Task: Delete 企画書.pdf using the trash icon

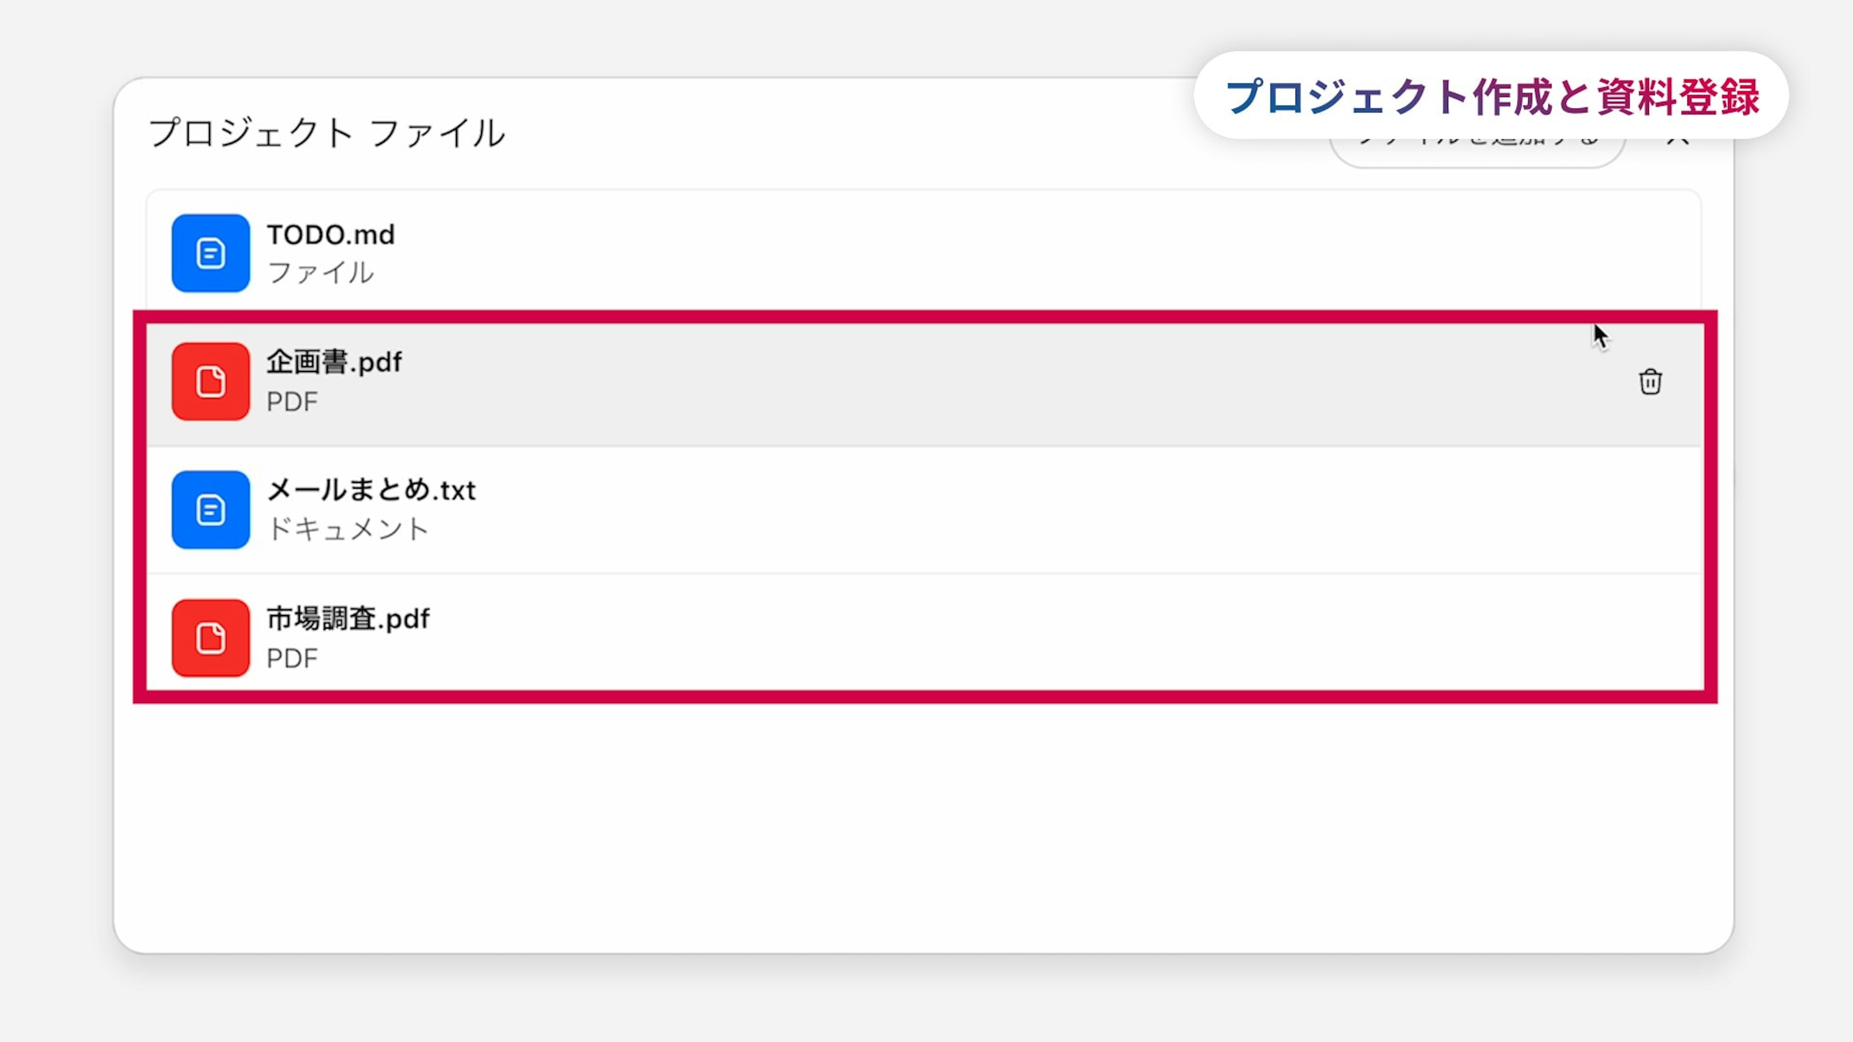Action: [1650, 382]
